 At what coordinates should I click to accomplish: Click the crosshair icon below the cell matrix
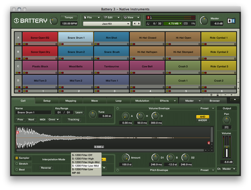pyautogui.click(x=211, y=95)
